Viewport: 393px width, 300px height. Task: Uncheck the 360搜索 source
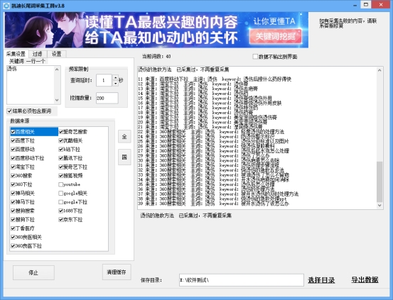coord(13,176)
